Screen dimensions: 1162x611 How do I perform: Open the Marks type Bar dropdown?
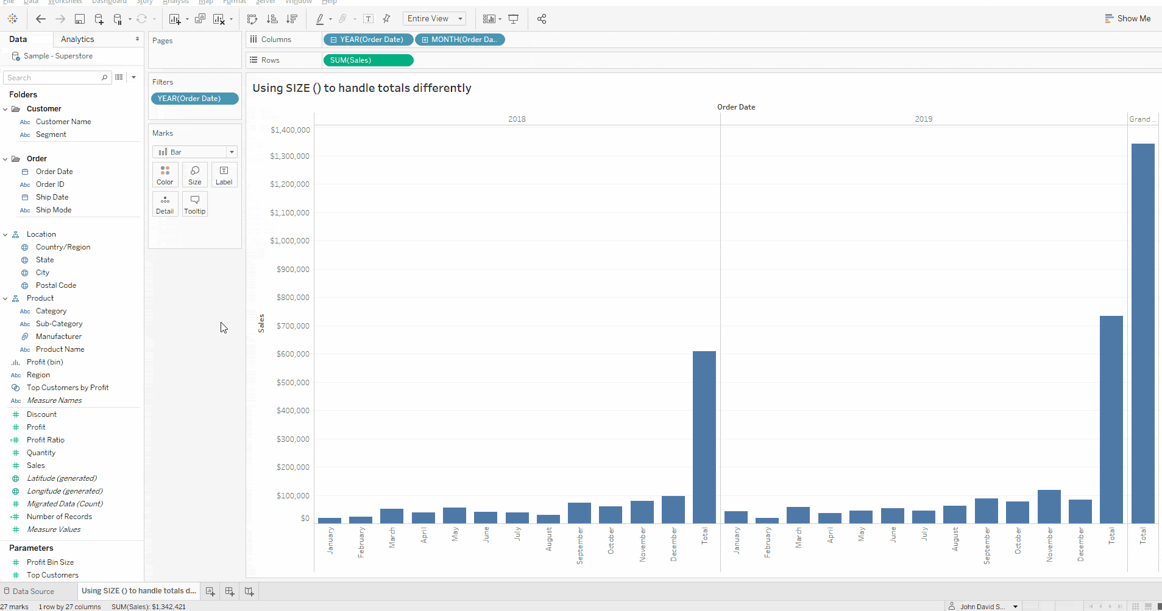tap(194, 152)
